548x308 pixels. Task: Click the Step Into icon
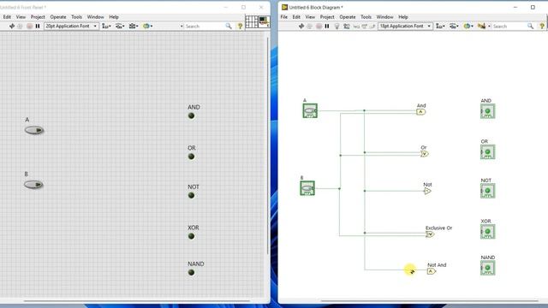(356, 26)
